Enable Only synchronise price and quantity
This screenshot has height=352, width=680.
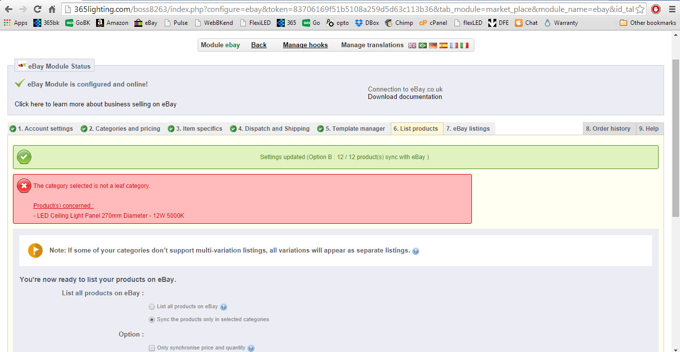(x=152, y=348)
